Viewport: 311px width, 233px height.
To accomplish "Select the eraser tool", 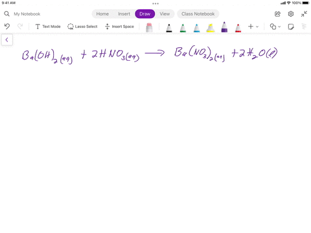I will pyautogui.click(x=149, y=27).
